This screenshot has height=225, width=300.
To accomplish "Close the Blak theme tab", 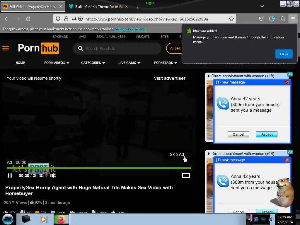I will coord(127,6).
